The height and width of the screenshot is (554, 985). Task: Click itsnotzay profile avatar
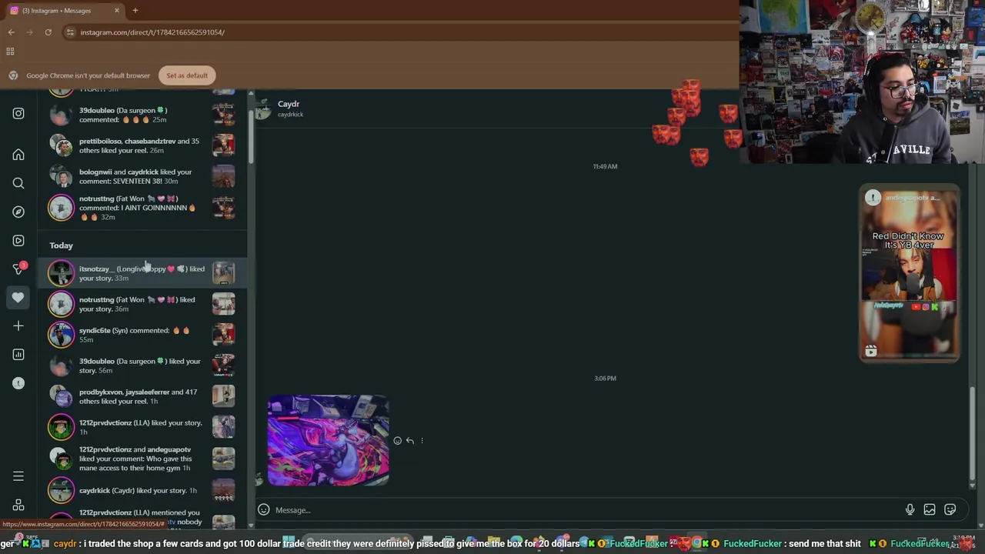[x=61, y=273]
